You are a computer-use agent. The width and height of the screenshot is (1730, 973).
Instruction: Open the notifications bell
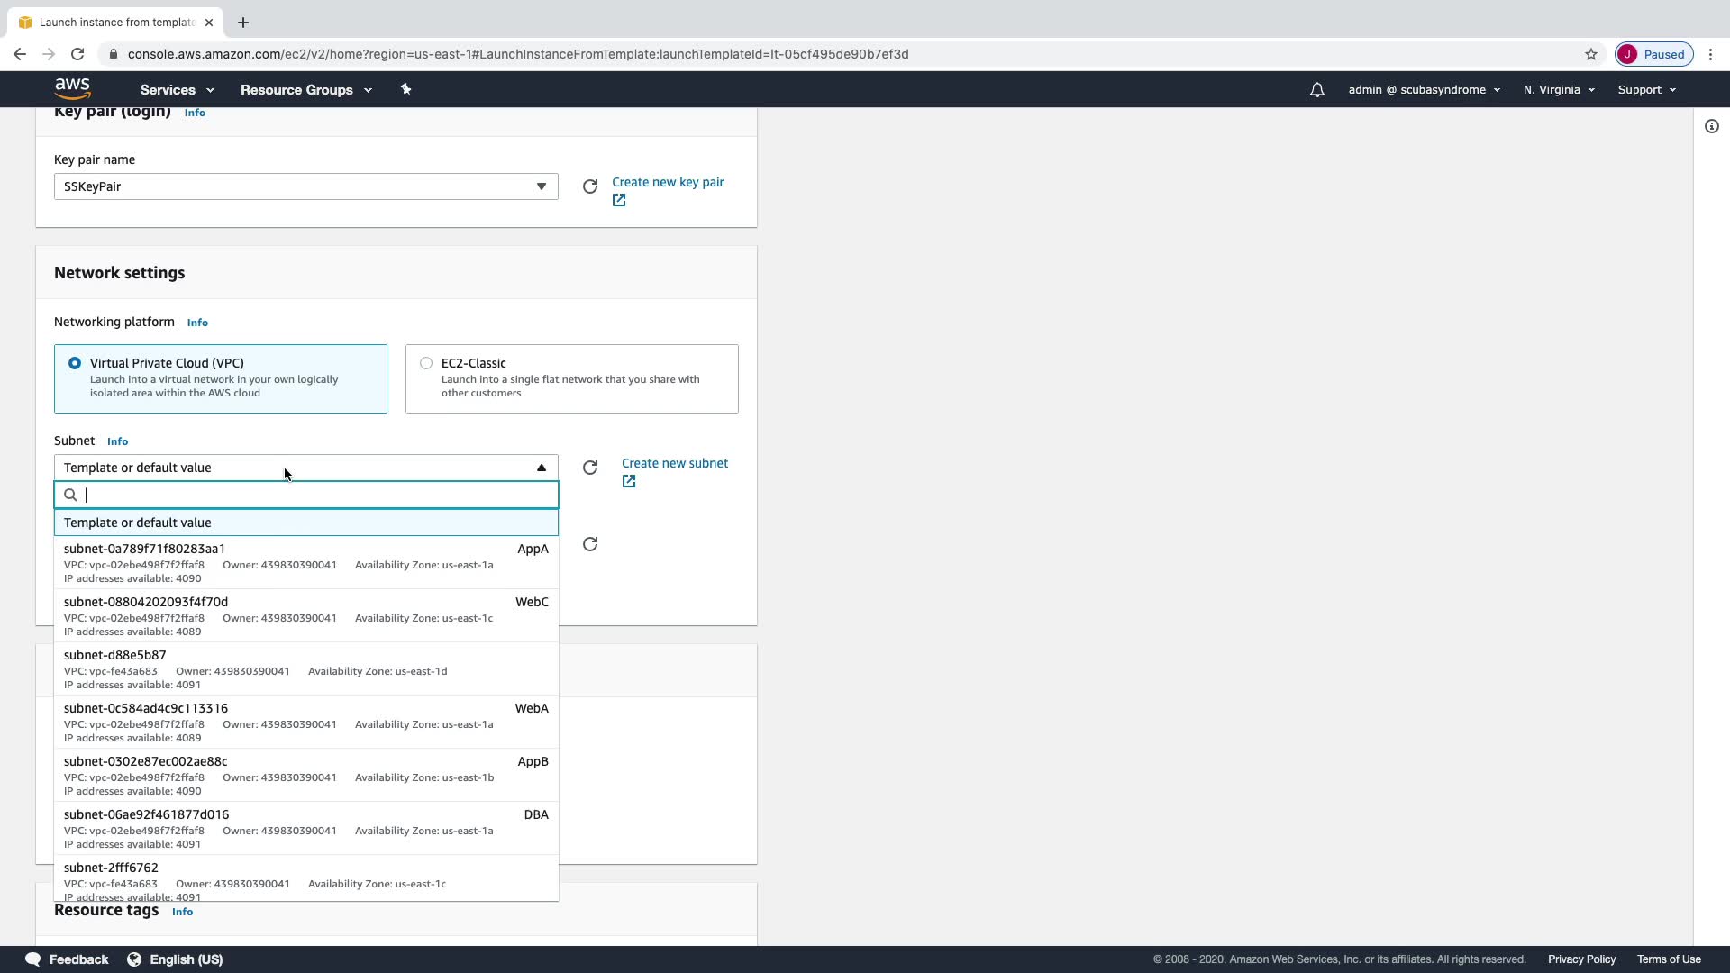click(x=1316, y=90)
